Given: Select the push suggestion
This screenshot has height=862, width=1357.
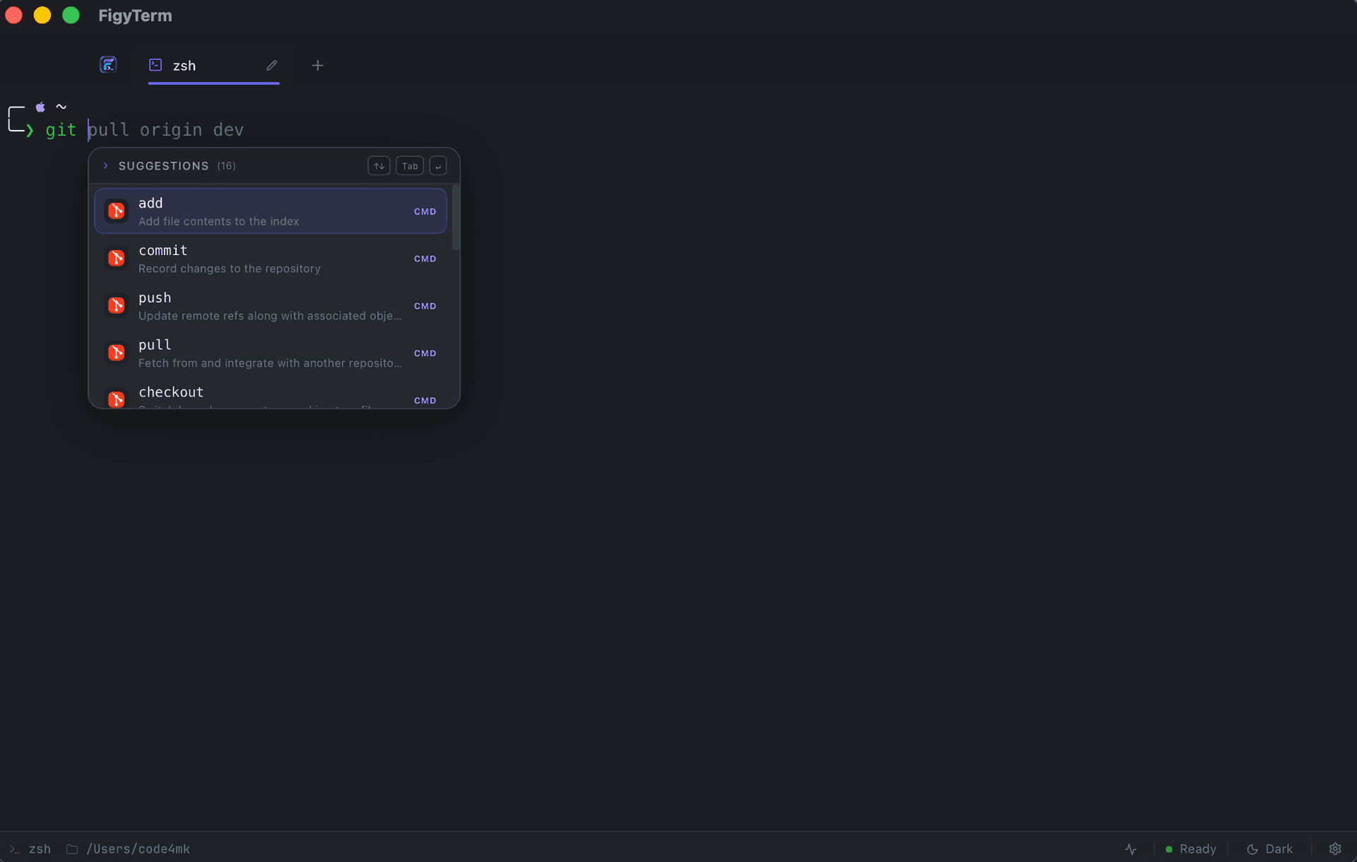Looking at the screenshot, I should click(x=271, y=306).
